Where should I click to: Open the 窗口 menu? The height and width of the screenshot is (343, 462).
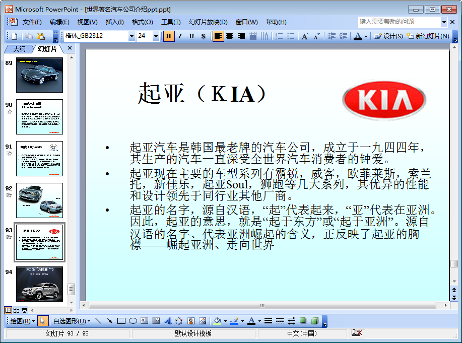coord(246,22)
